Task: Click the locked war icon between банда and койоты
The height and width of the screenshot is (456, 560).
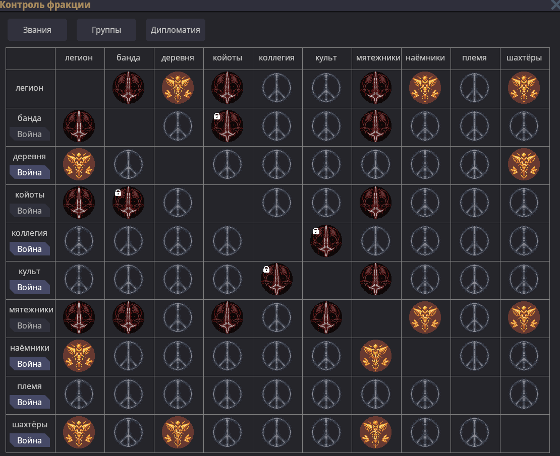Action: point(228,126)
